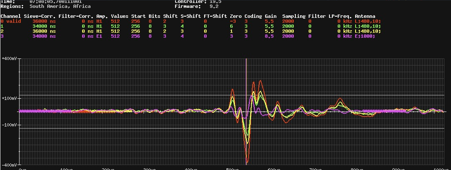Click the 'Regions:' label
Screen dimensions: 451x170
[x=12, y=6]
